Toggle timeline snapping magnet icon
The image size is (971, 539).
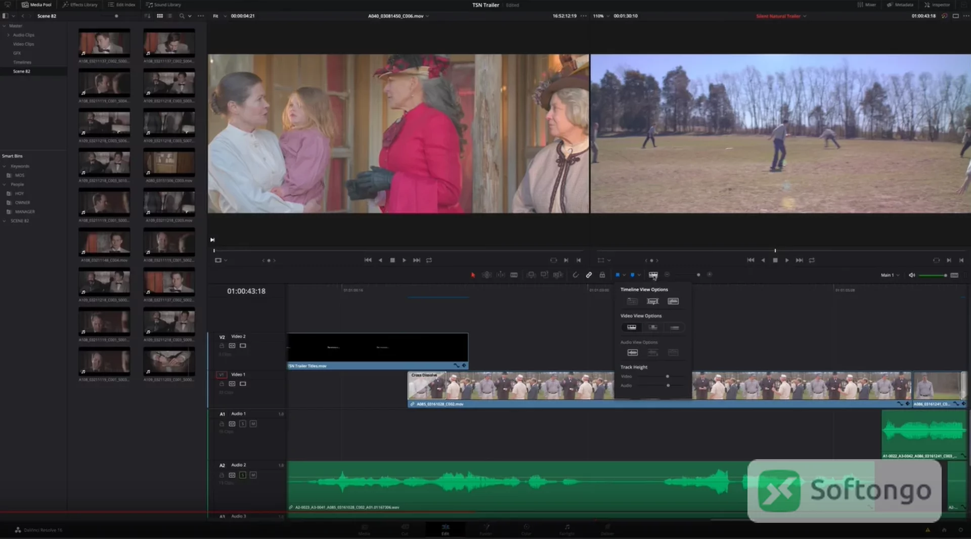click(x=576, y=275)
